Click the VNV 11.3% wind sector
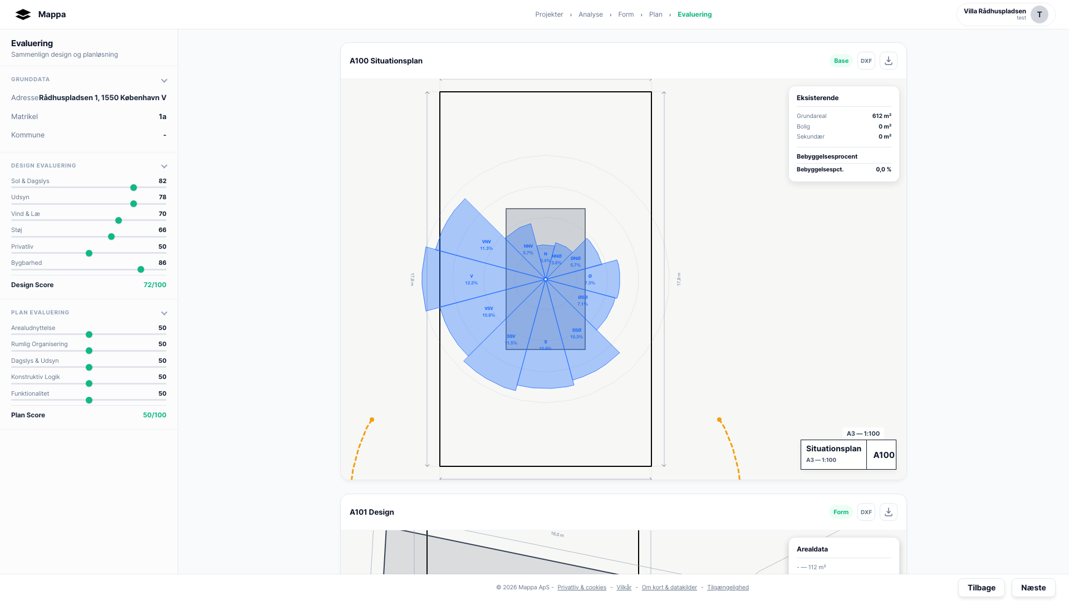1069x601 pixels. pos(486,245)
